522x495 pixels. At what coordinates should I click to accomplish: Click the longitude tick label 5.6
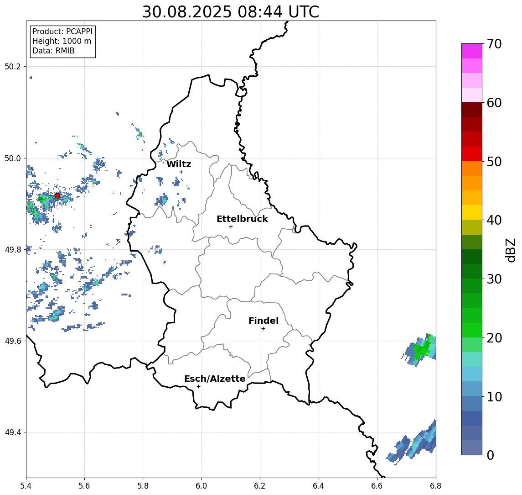coord(84,486)
